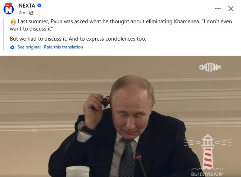Click See original link

coord(29,47)
